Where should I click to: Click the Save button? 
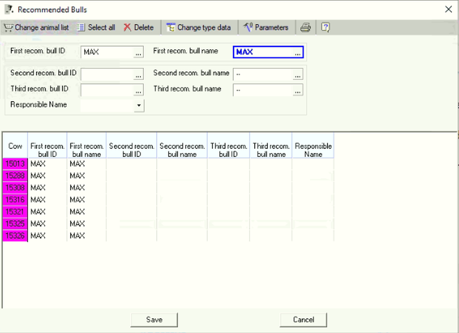coord(154,320)
